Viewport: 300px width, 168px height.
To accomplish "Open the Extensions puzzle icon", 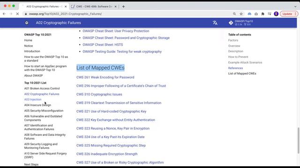I will tap(262, 14).
